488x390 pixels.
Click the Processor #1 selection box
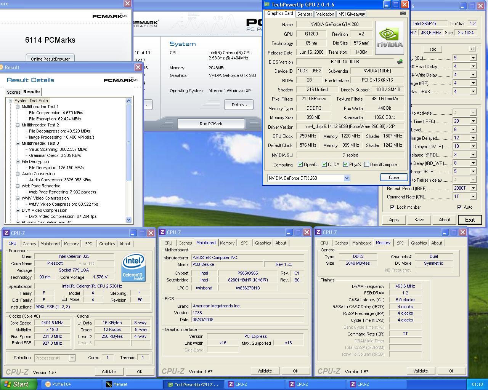pyautogui.click(x=55, y=358)
